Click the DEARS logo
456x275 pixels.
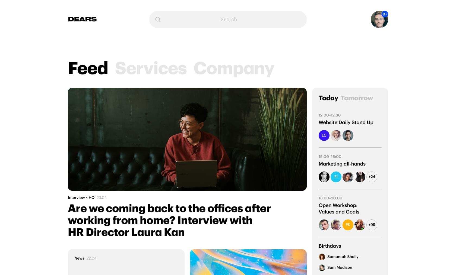pyautogui.click(x=82, y=19)
